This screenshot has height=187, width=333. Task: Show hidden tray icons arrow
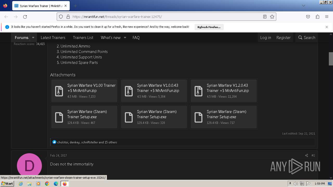[290, 184]
